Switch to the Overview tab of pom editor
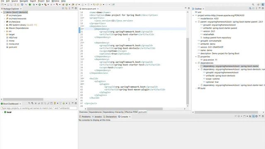The height and width of the screenshot is (149, 265). tap(83, 112)
